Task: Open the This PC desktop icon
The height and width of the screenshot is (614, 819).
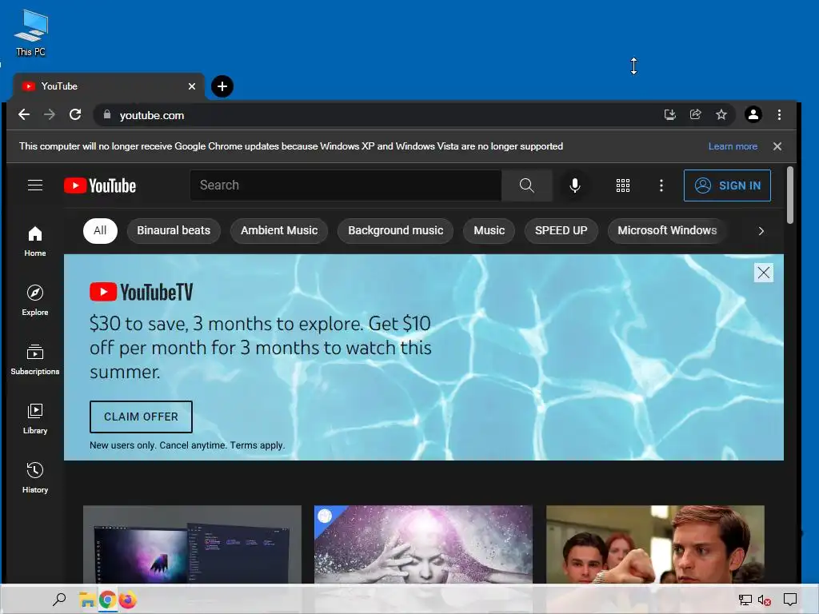Action: click(31, 33)
